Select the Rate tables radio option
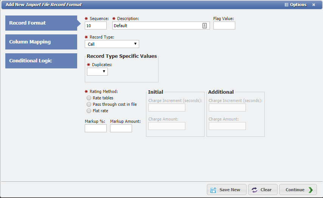The height and width of the screenshot is (198, 323). [x=89, y=98]
